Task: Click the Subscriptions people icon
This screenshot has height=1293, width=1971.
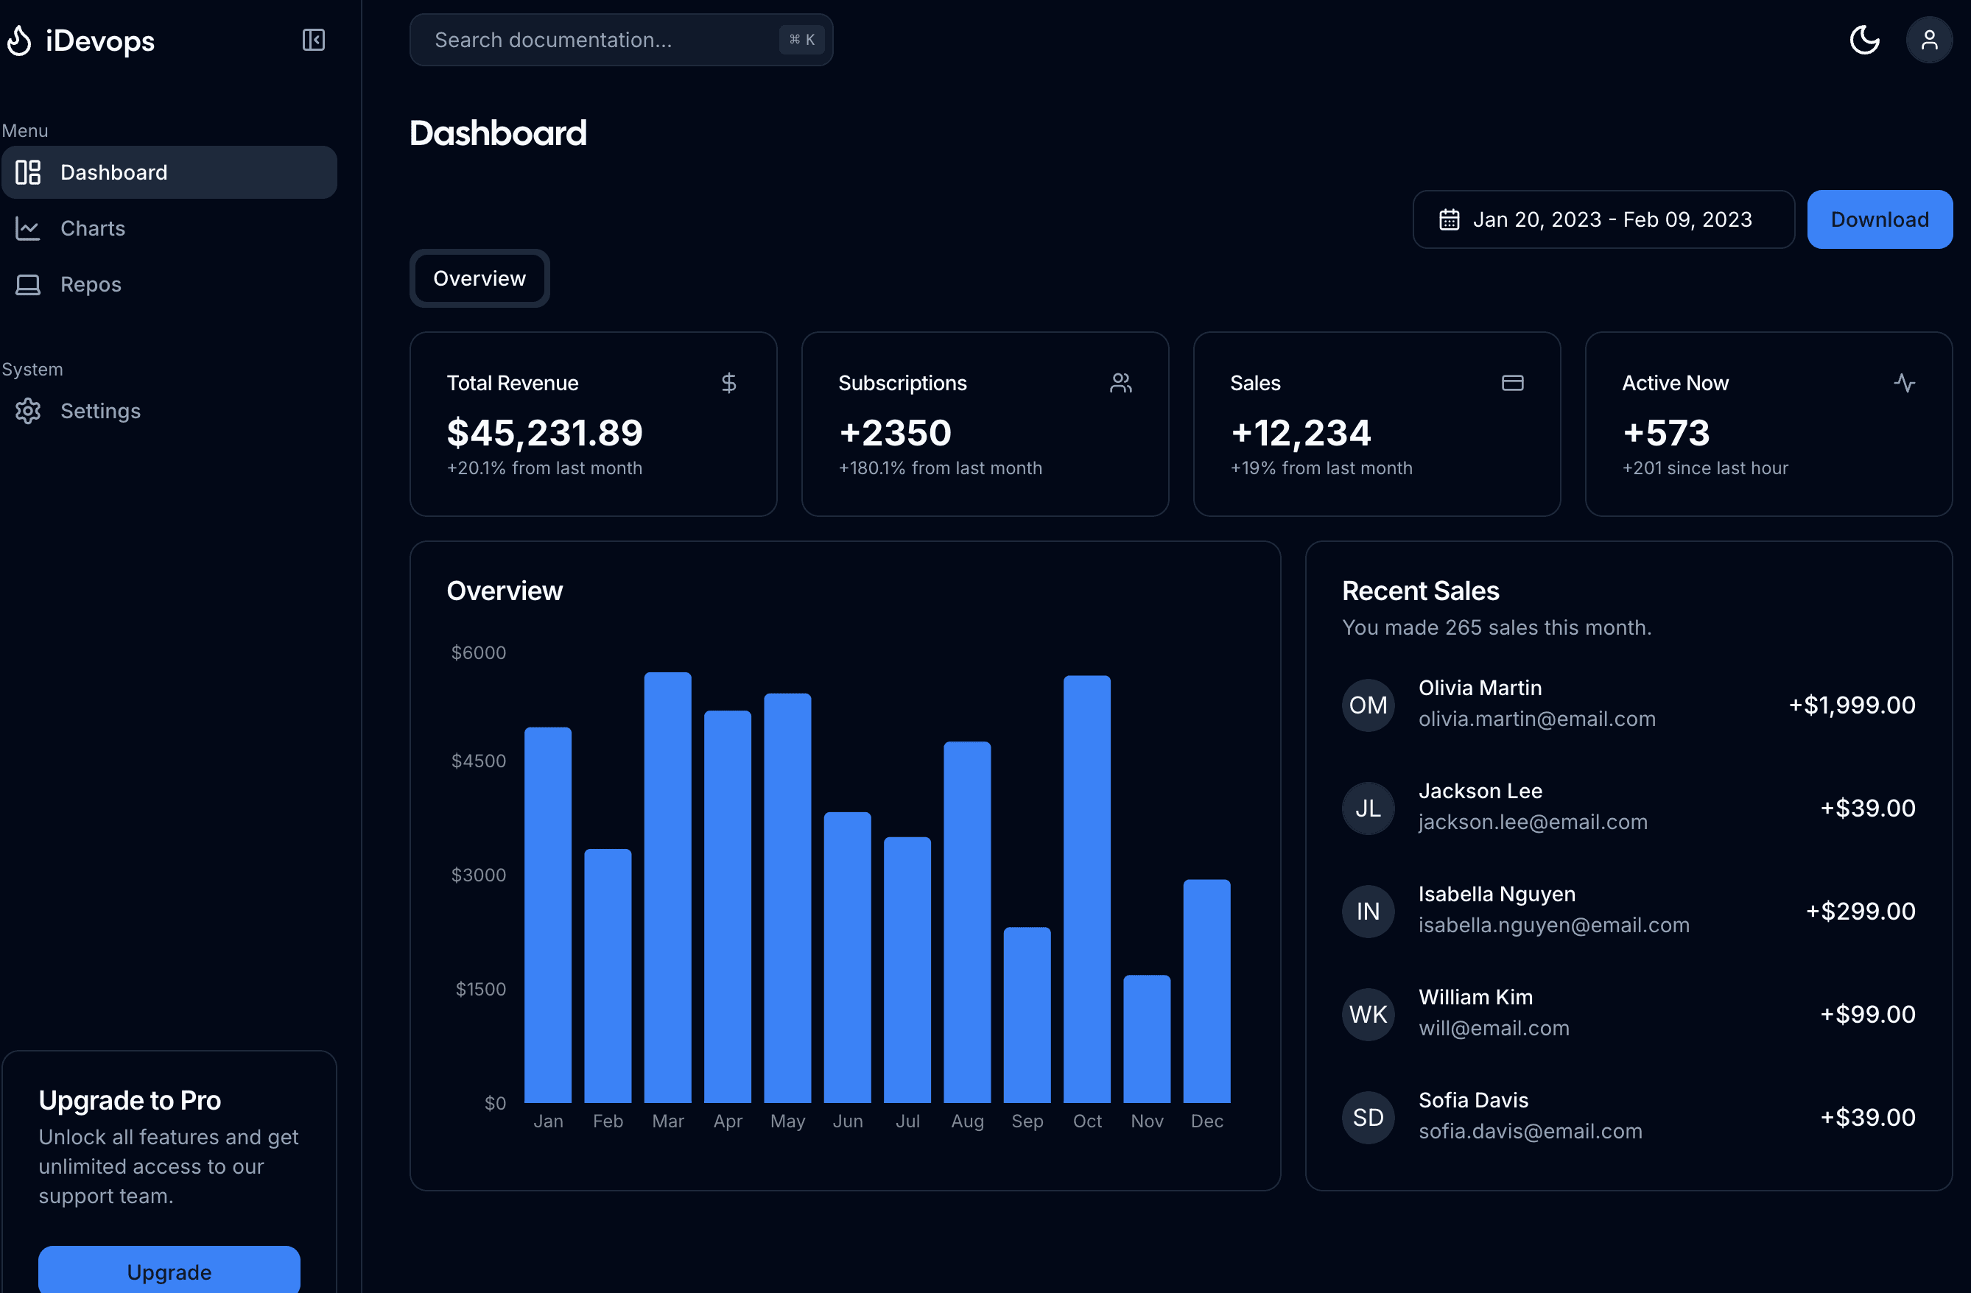Action: [1121, 382]
